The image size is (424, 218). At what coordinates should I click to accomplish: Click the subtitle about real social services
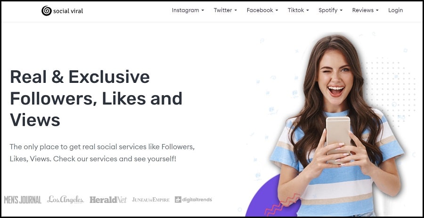pyautogui.click(x=102, y=153)
